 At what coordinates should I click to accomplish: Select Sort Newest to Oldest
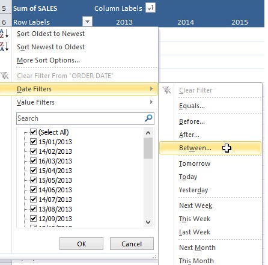50,47
